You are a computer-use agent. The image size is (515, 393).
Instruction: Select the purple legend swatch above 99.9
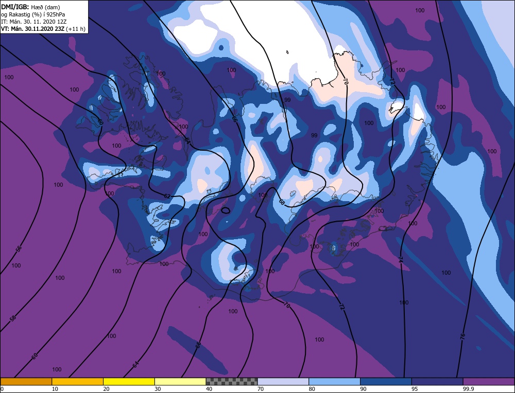pyautogui.click(x=489, y=381)
